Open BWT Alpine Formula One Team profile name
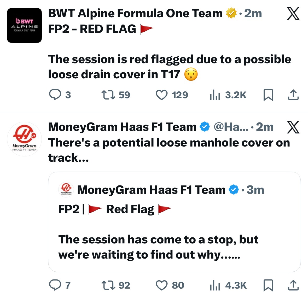Image resolution: width=308 pixels, height=292 pixels. tap(135, 13)
